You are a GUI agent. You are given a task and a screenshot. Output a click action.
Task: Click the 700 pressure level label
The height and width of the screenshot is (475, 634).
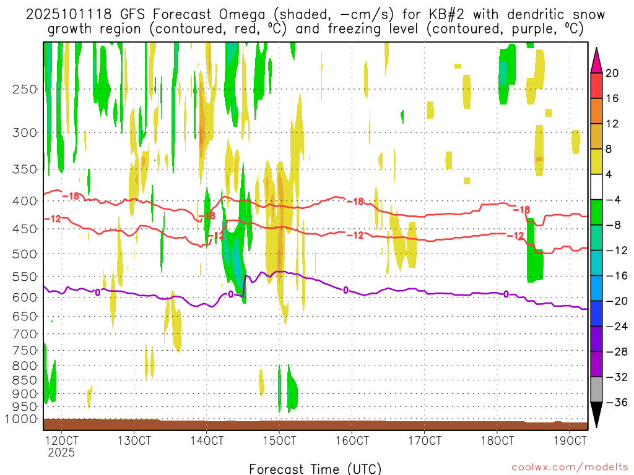click(25, 334)
